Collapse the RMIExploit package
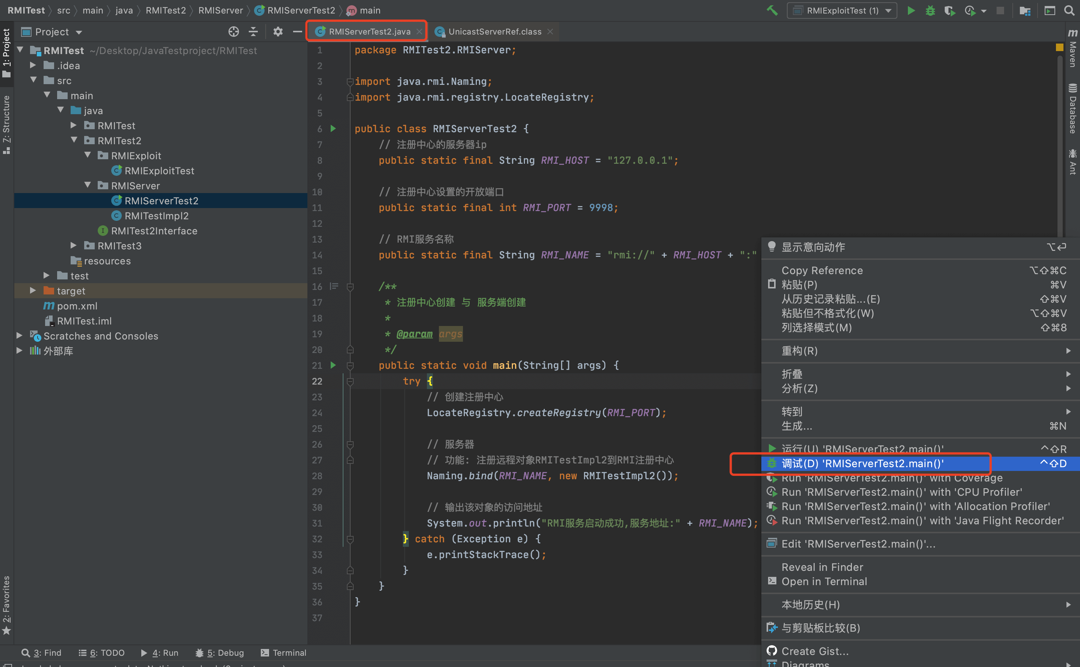 [88, 155]
